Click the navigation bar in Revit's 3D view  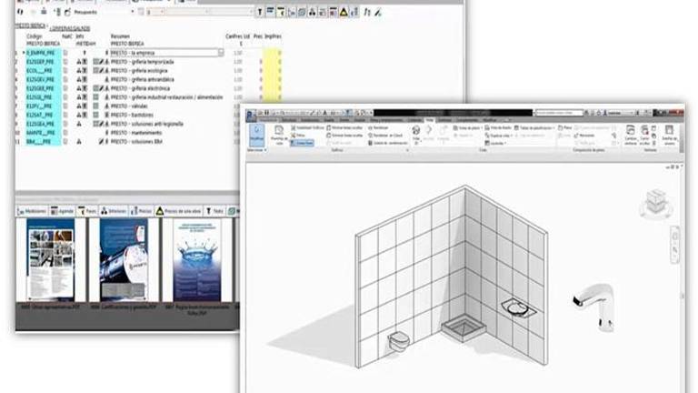click(x=675, y=245)
